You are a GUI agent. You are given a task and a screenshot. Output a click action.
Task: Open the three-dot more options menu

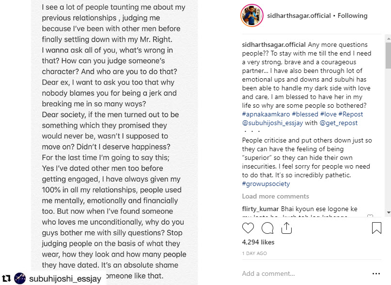[x=376, y=273]
